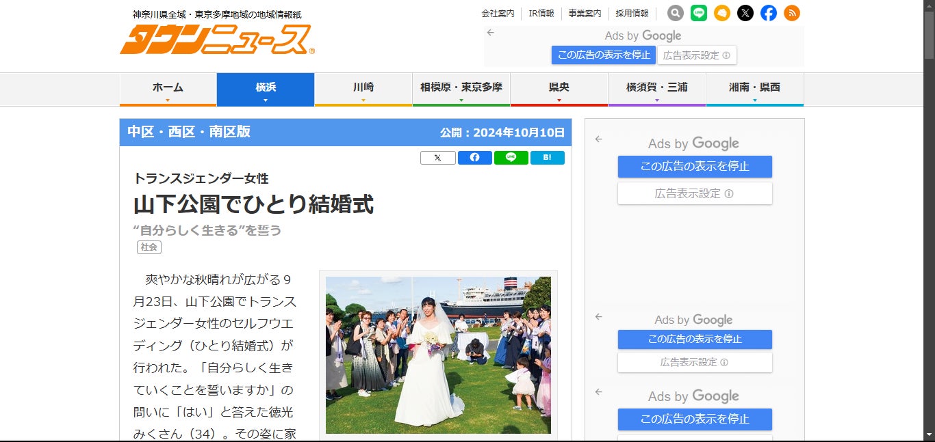The image size is (935, 442).
Task: Visit Facebook via the round header icon
Action: (769, 13)
